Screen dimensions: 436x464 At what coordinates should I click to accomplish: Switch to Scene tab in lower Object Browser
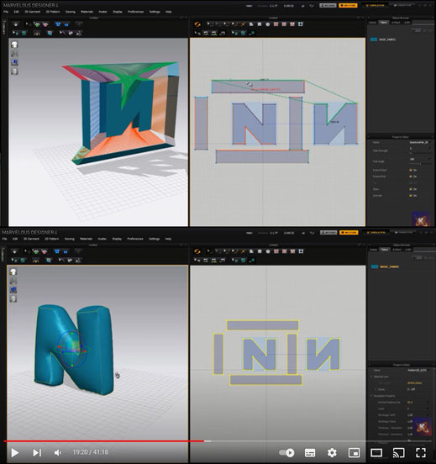click(374, 250)
